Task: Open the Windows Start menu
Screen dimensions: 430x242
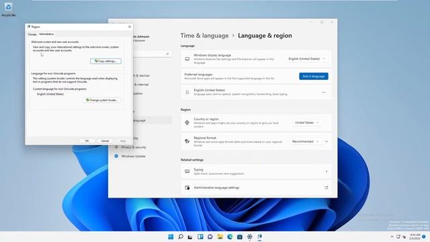Action: click(171, 237)
